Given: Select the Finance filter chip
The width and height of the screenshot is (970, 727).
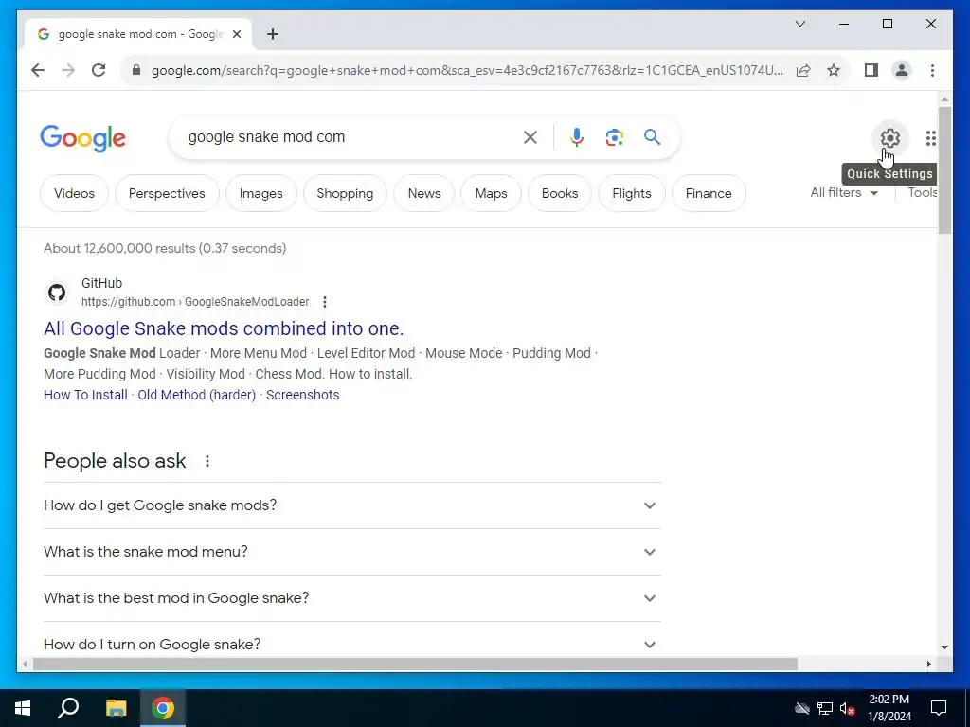Looking at the screenshot, I should [x=709, y=193].
